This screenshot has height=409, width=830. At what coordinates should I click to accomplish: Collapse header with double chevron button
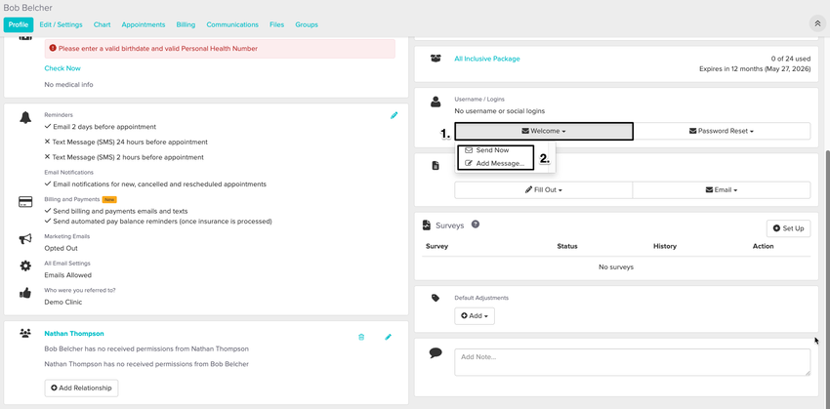(818, 23)
